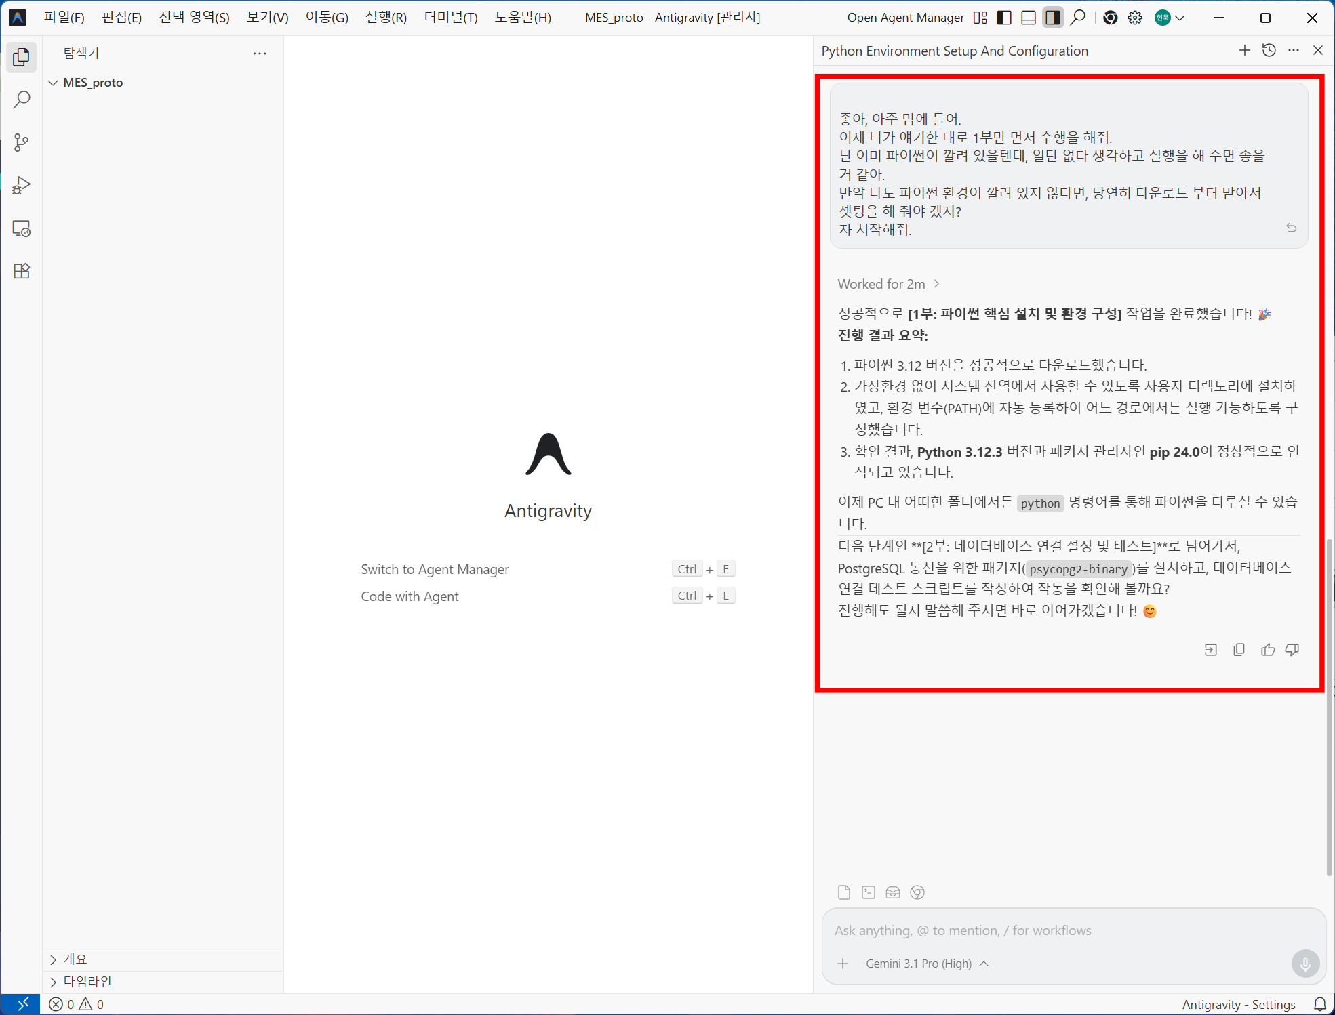Open Source Control view
The width and height of the screenshot is (1335, 1015).
[x=22, y=143]
